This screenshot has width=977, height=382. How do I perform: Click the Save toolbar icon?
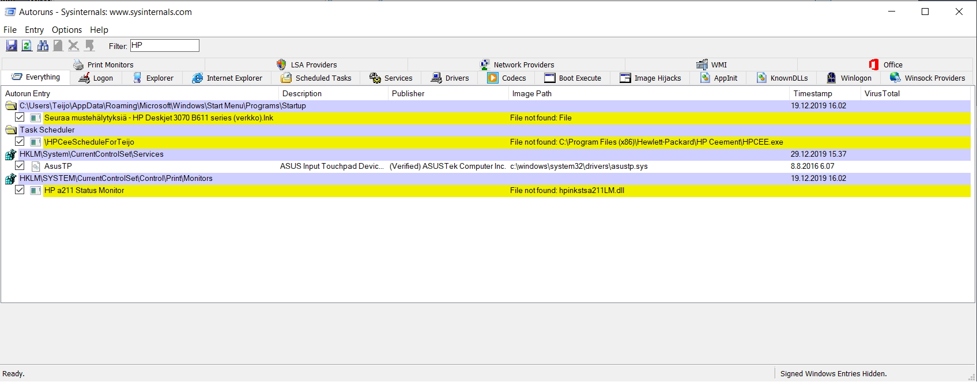(12, 46)
